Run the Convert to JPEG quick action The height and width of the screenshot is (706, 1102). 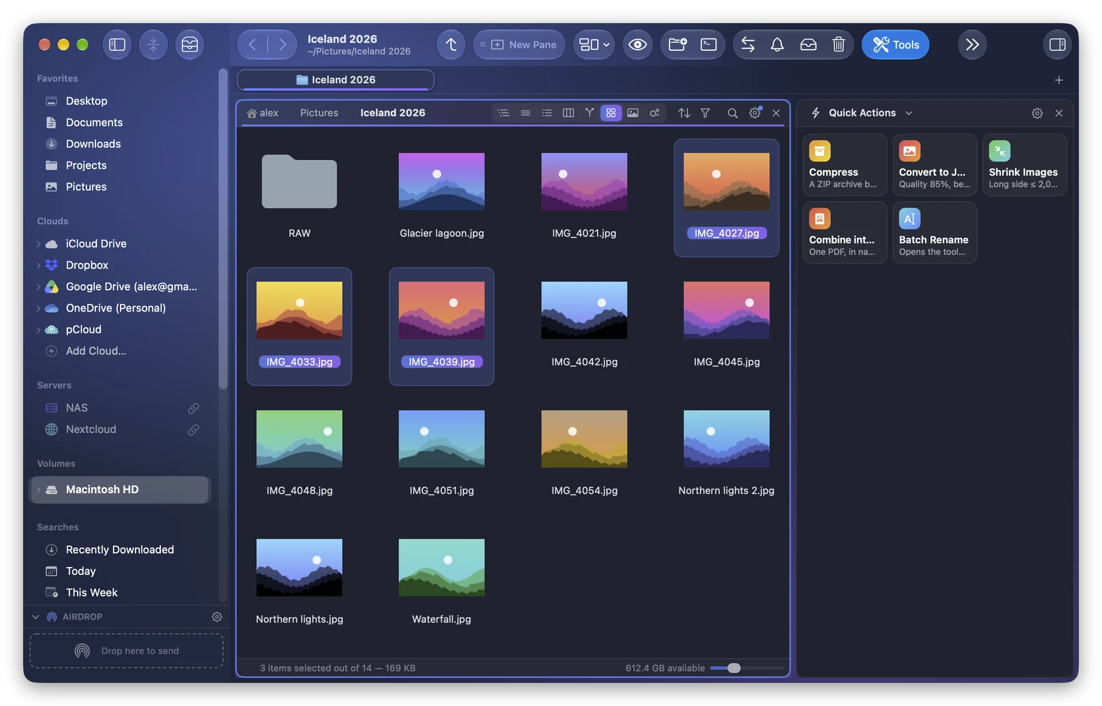pos(934,165)
